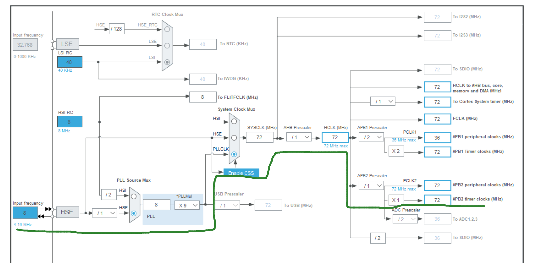Viewport: 534px width, 263px height.
Task: Click the '72 MHz max' HCLK note
Action: (336, 146)
